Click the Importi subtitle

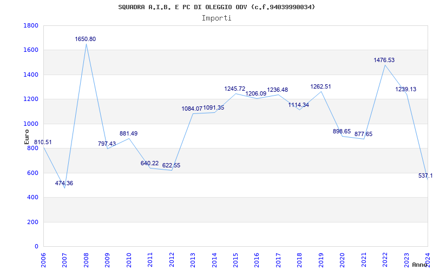click(x=216, y=18)
